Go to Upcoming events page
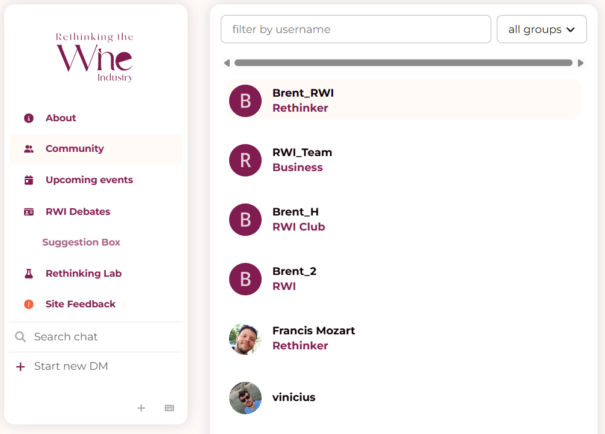This screenshot has width=605, height=434. click(89, 180)
